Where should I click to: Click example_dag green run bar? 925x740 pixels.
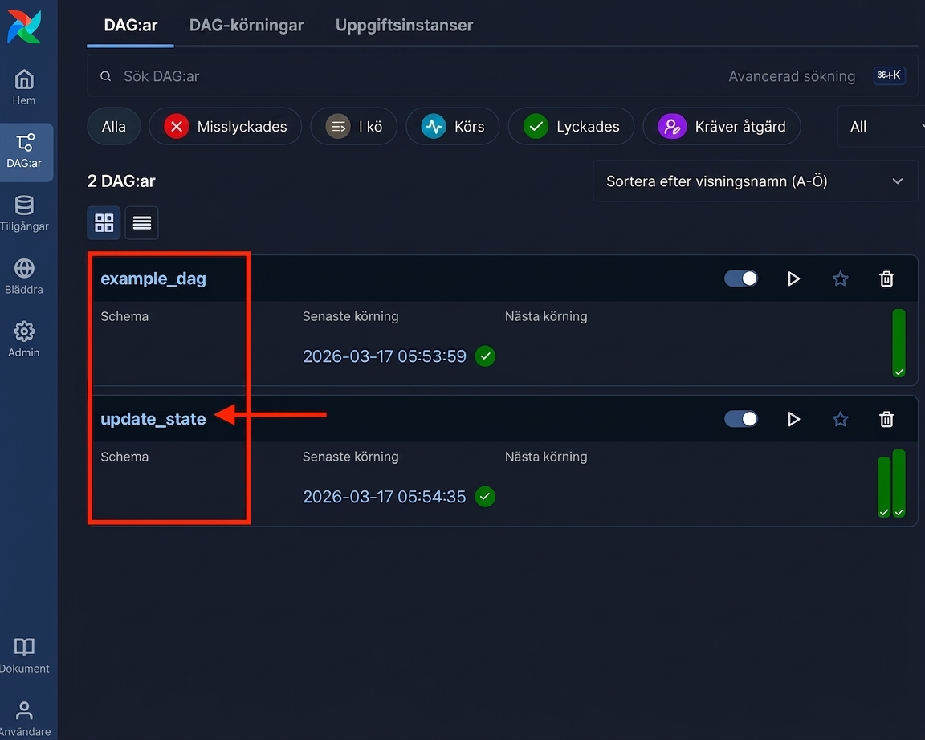tap(899, 344)
